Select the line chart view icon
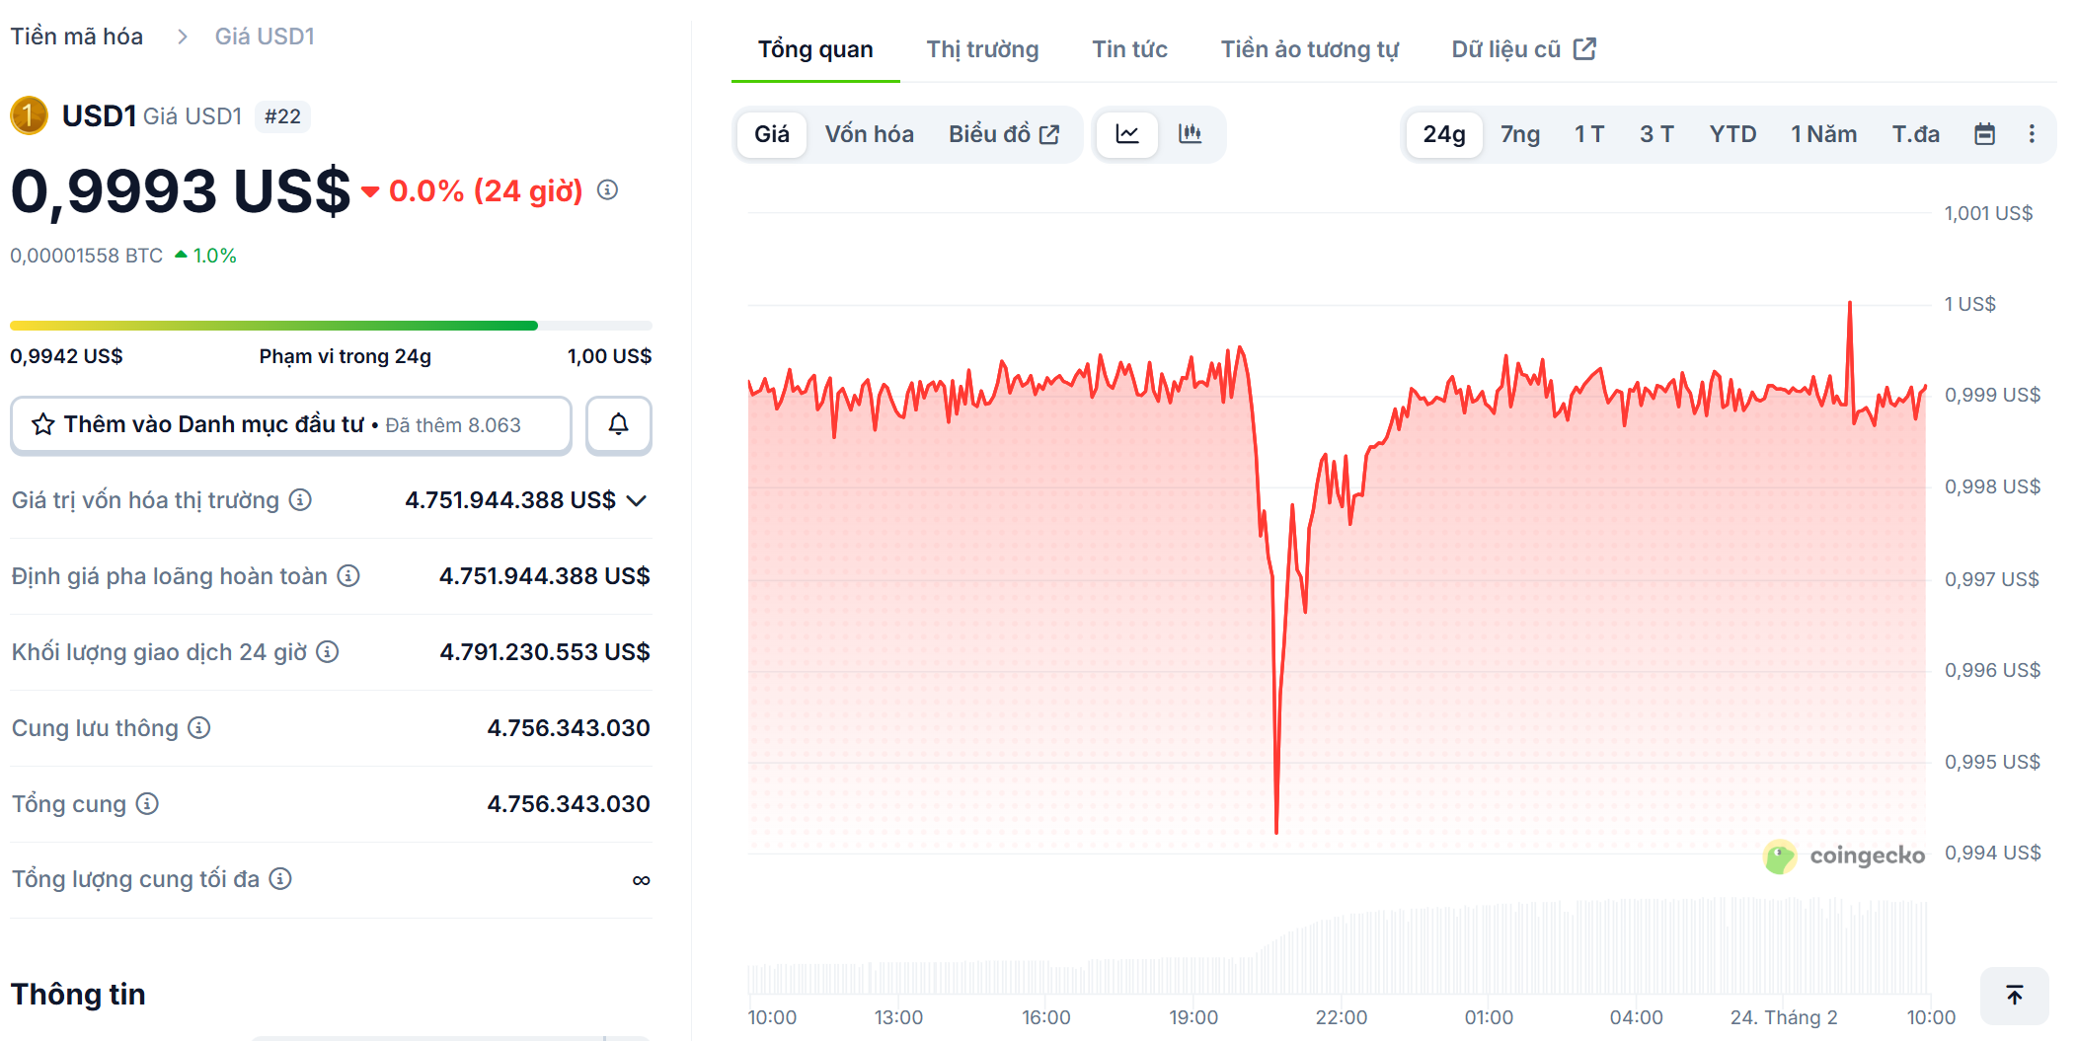Viewport: 2077px width, 1041px height. point(1126,134)
